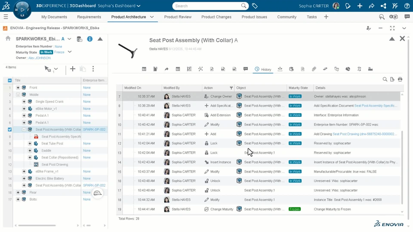This screenshot has height=232, width=413.
Task: Click the fullscreen expand widget icon
Action: (392, 28)
